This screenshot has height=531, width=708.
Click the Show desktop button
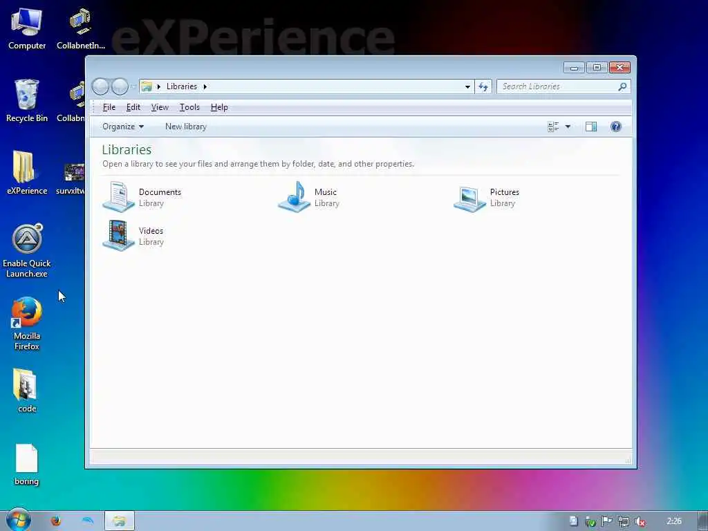point(703,521)
